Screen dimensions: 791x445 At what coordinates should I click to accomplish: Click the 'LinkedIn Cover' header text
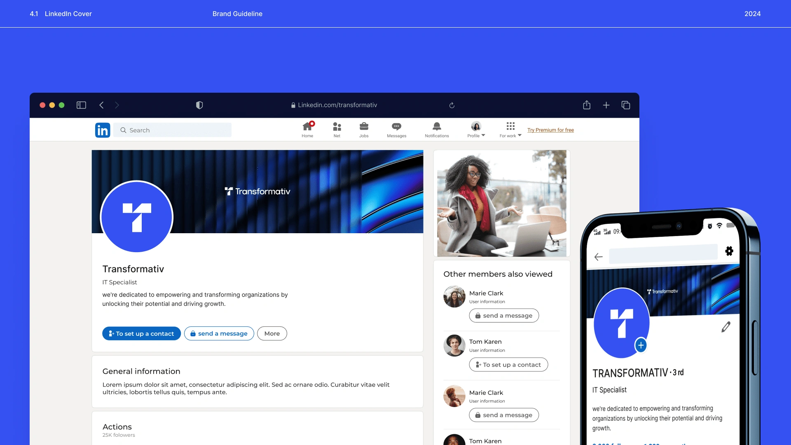[x=68, y=14]
